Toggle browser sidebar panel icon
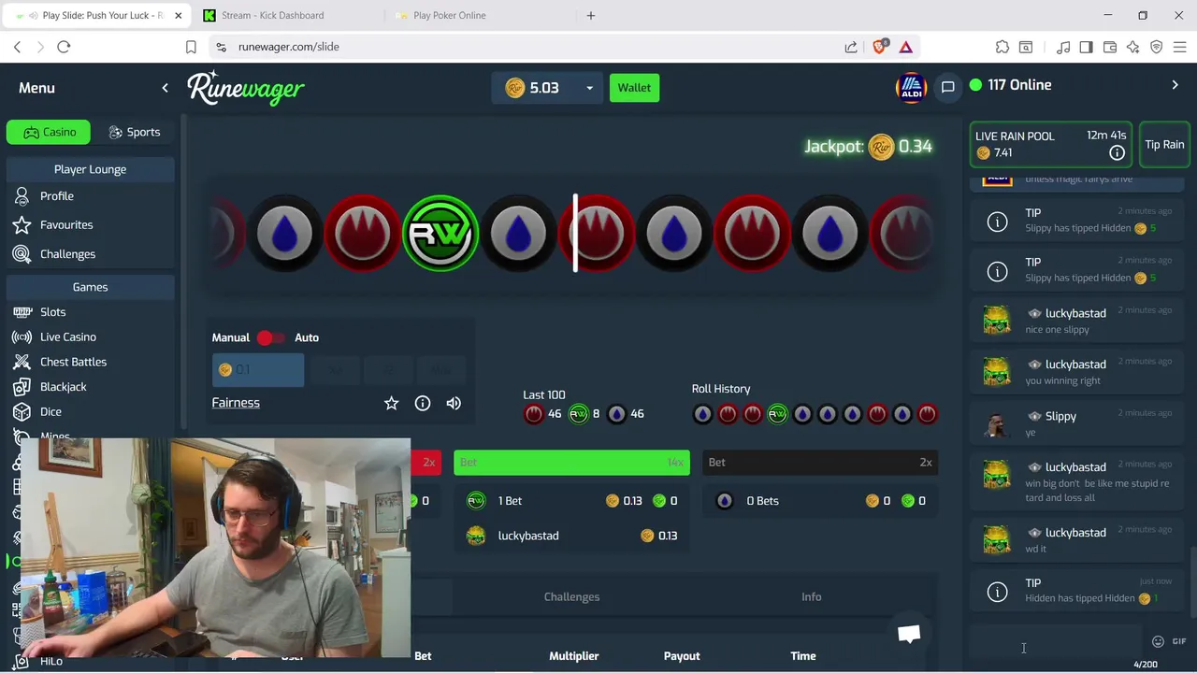The width and height of the screenshot is (1197, 673). [x=1086, y=47]
